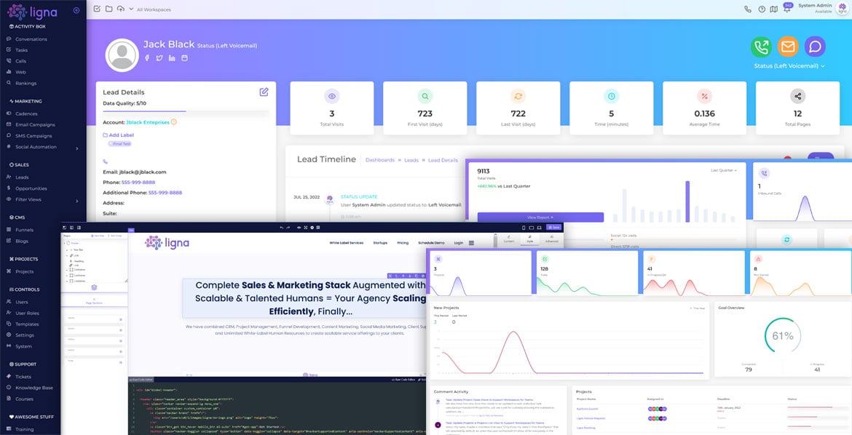Image resolution: width=852 pixels, height=435 pixels.
Task: Click the calendar icon under Jack Black
Action: [x=184, y=58]
